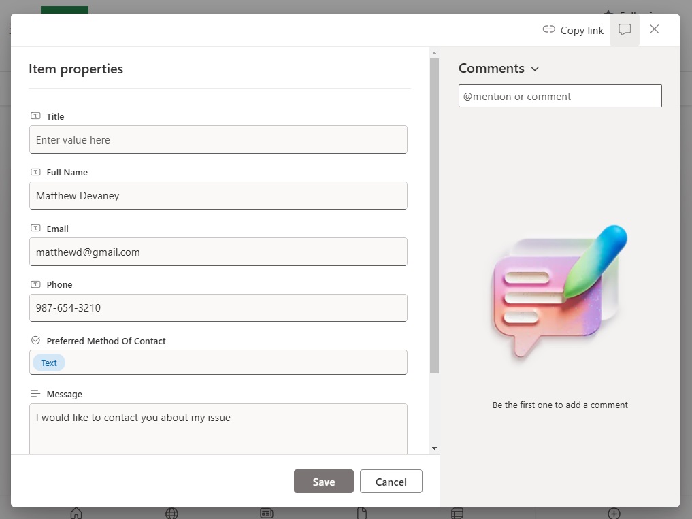The image size is (692, 519).
Task: Click the plus circle icon in bottom bar
Action: click(x=614, y=514)
